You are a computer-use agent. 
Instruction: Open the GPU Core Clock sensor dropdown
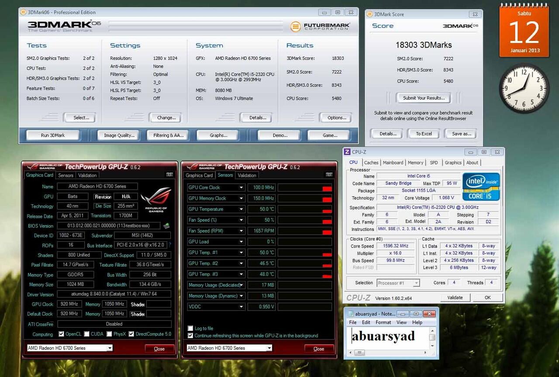pyautogui.click(x=241, y=188)
